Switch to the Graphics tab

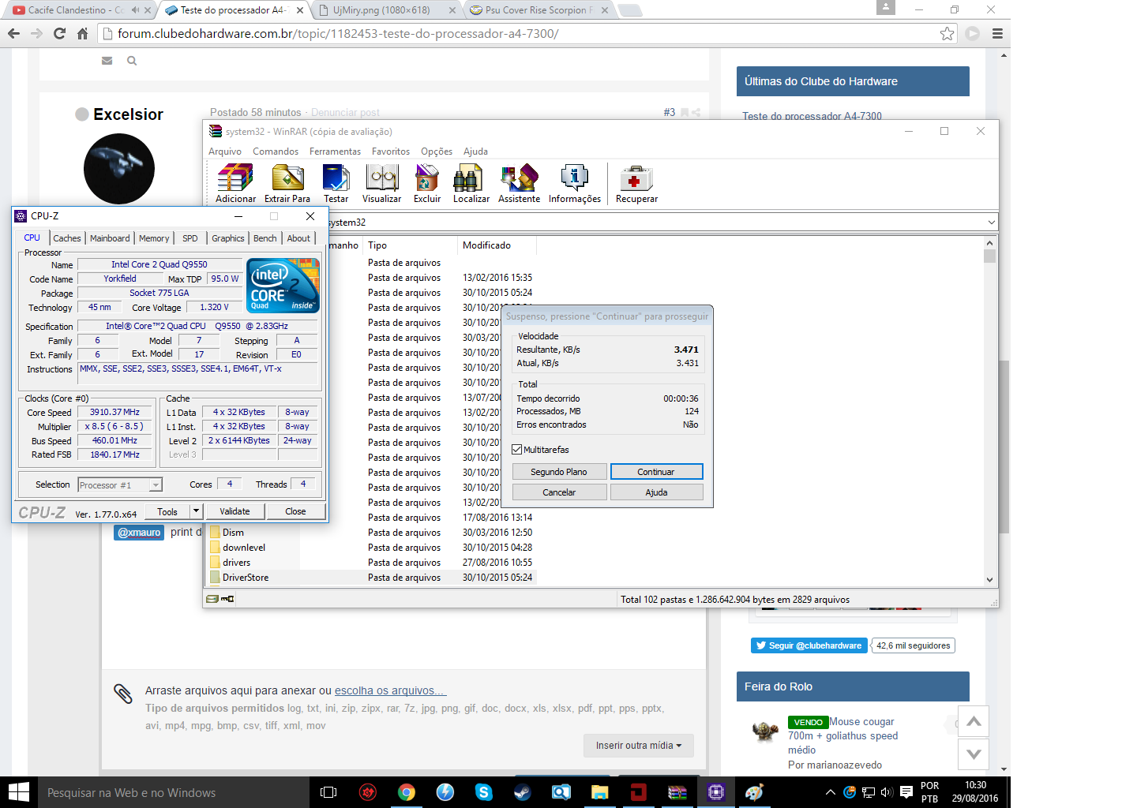pos(228,238)
